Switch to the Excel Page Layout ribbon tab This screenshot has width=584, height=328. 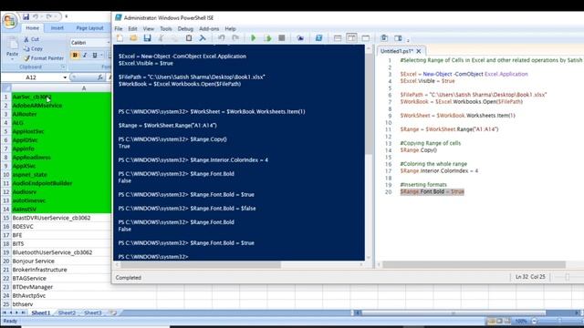[x=89, y=28]
